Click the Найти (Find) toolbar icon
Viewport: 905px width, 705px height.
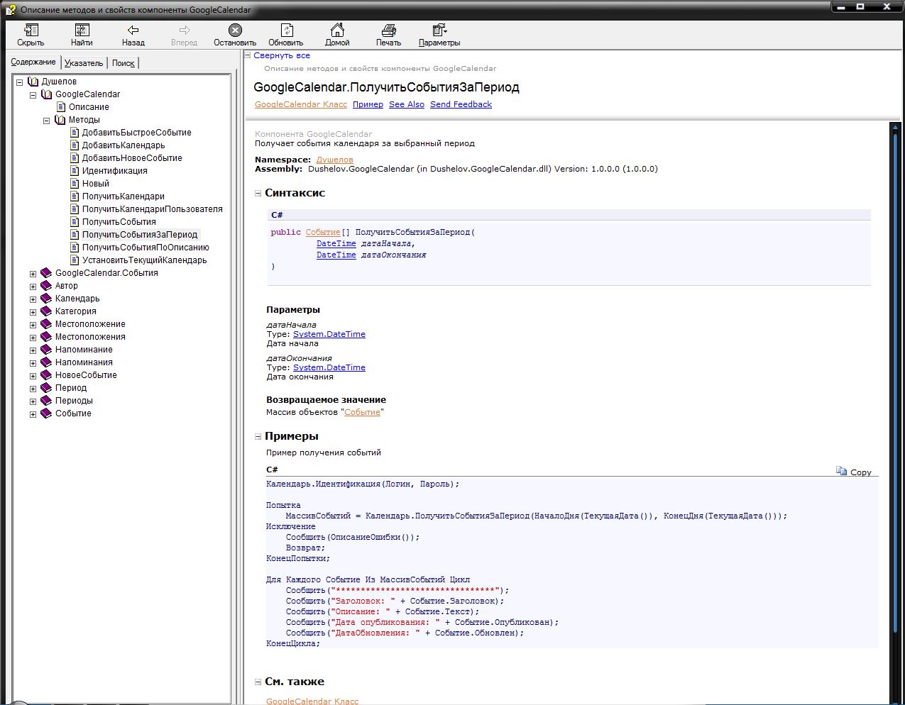coord(82,30)
